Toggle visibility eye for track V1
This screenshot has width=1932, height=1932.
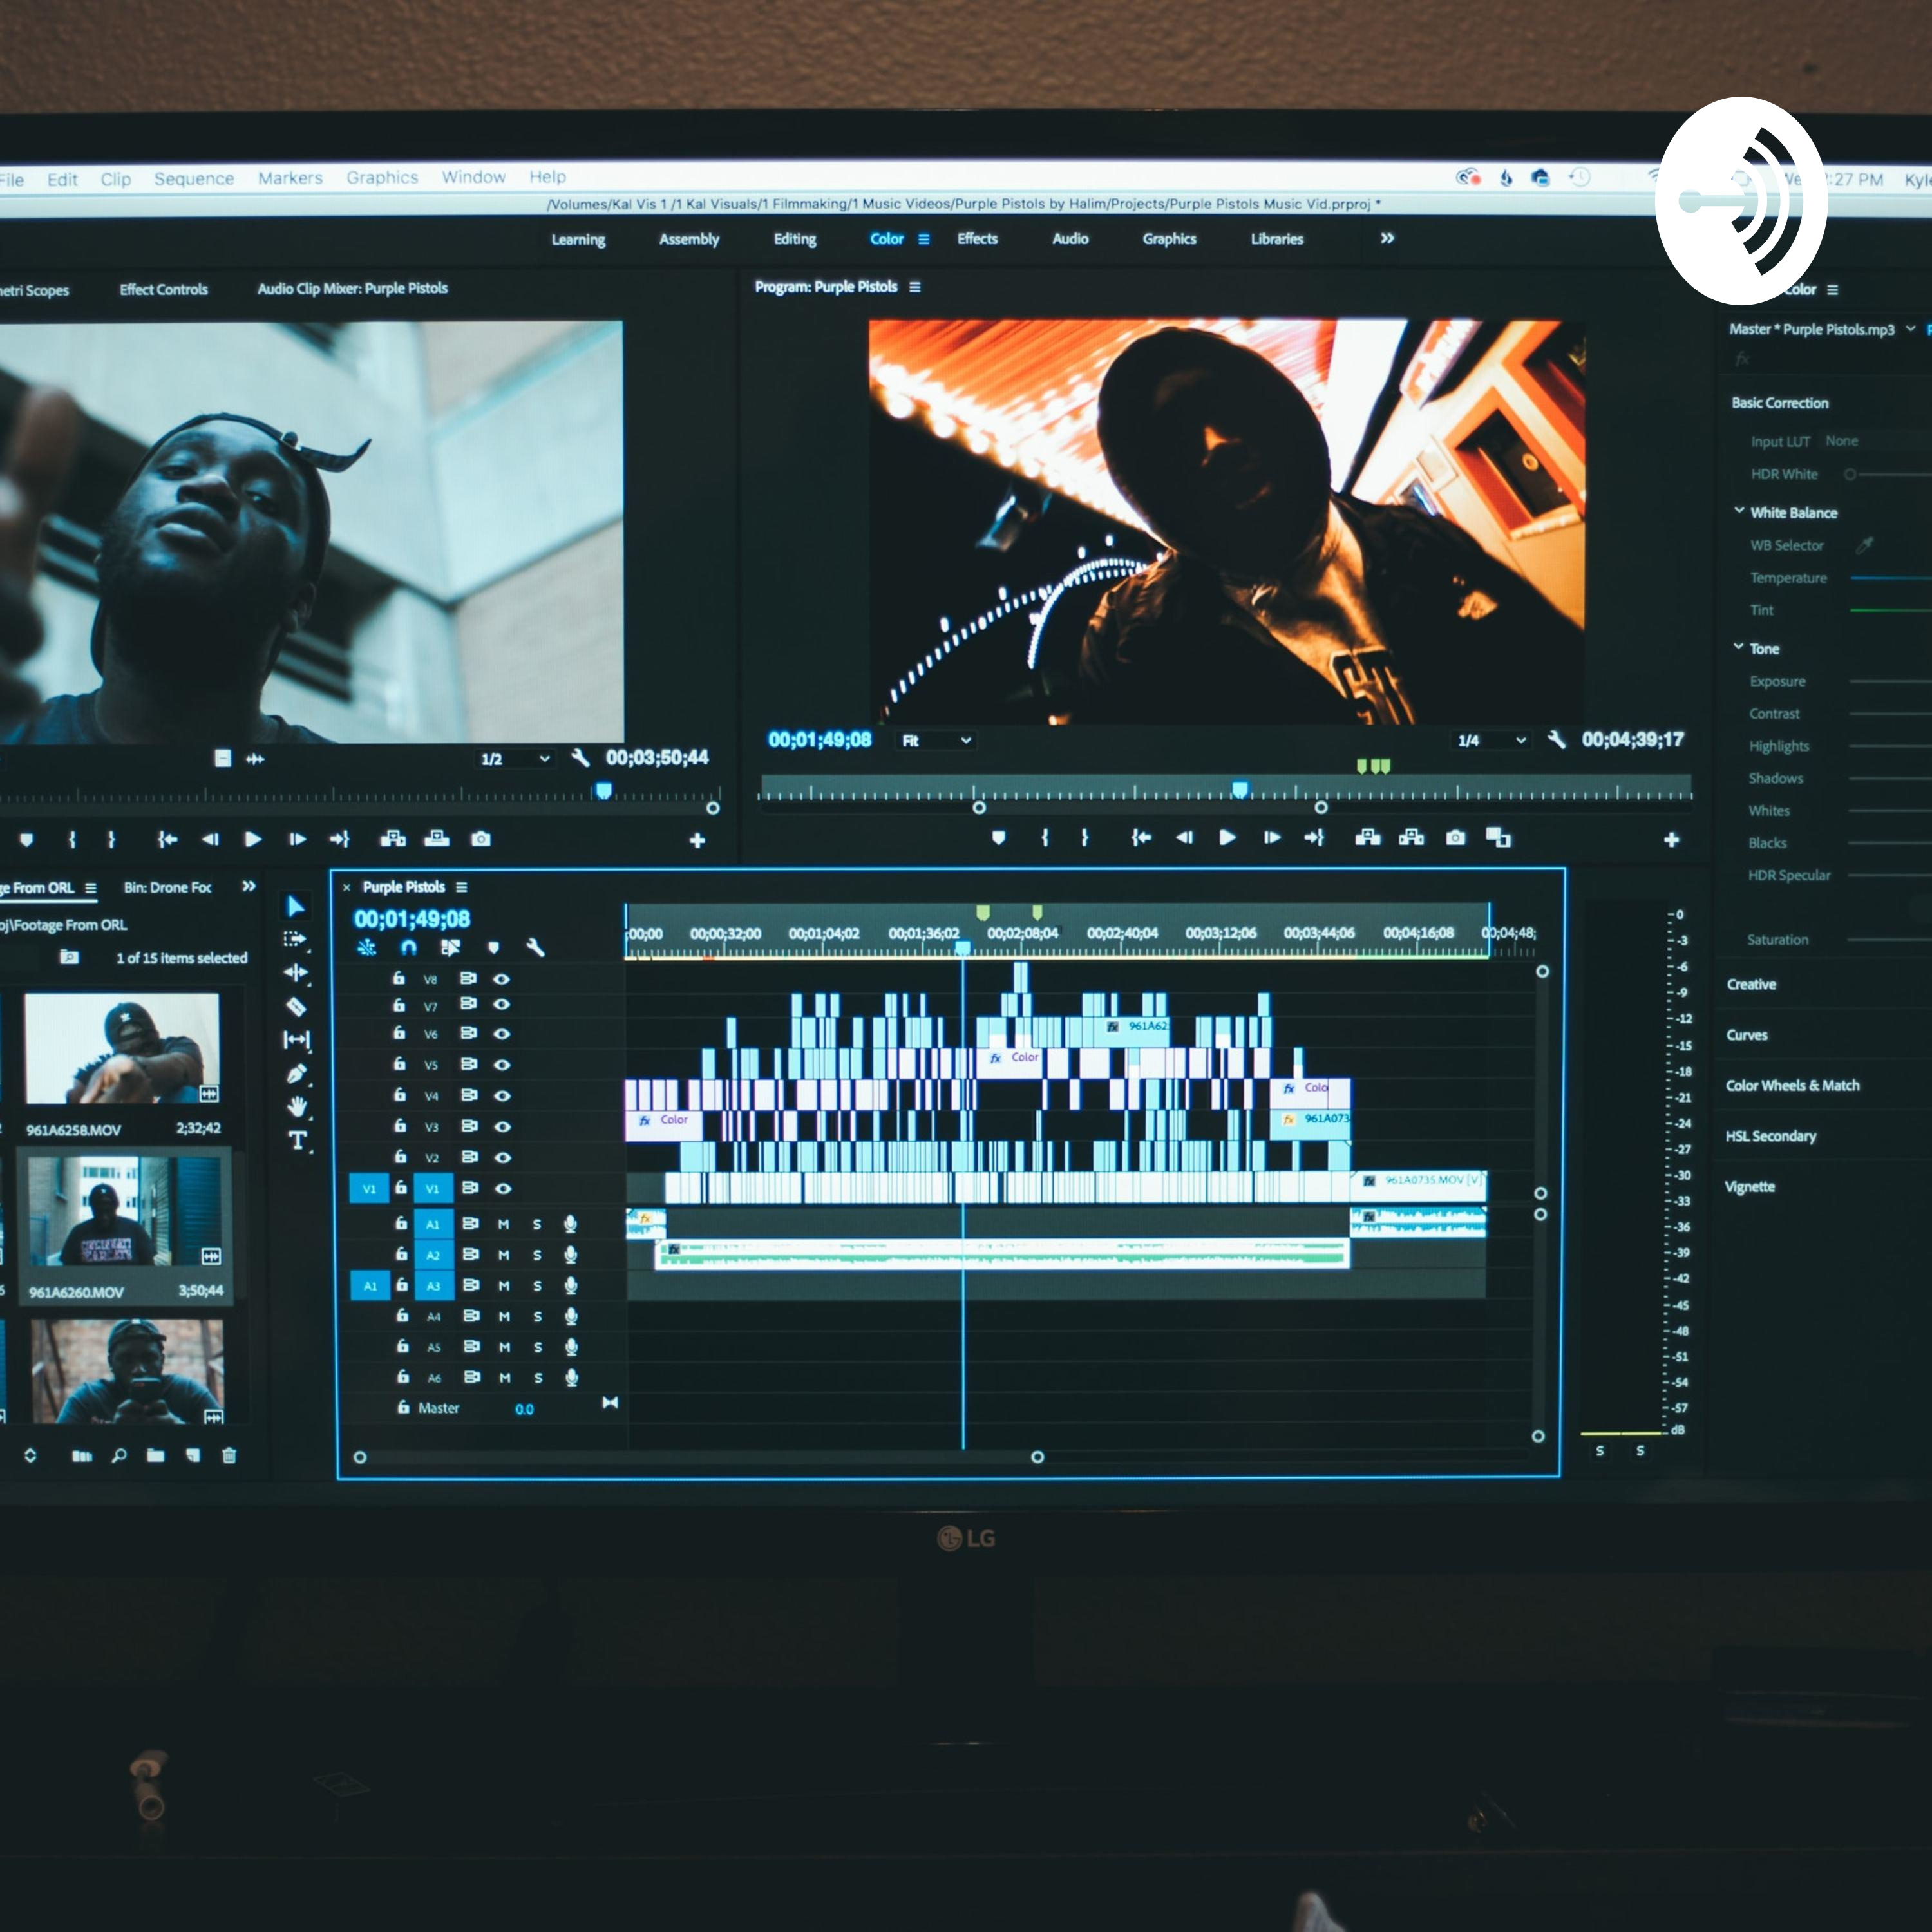(x=504, y=1189)
